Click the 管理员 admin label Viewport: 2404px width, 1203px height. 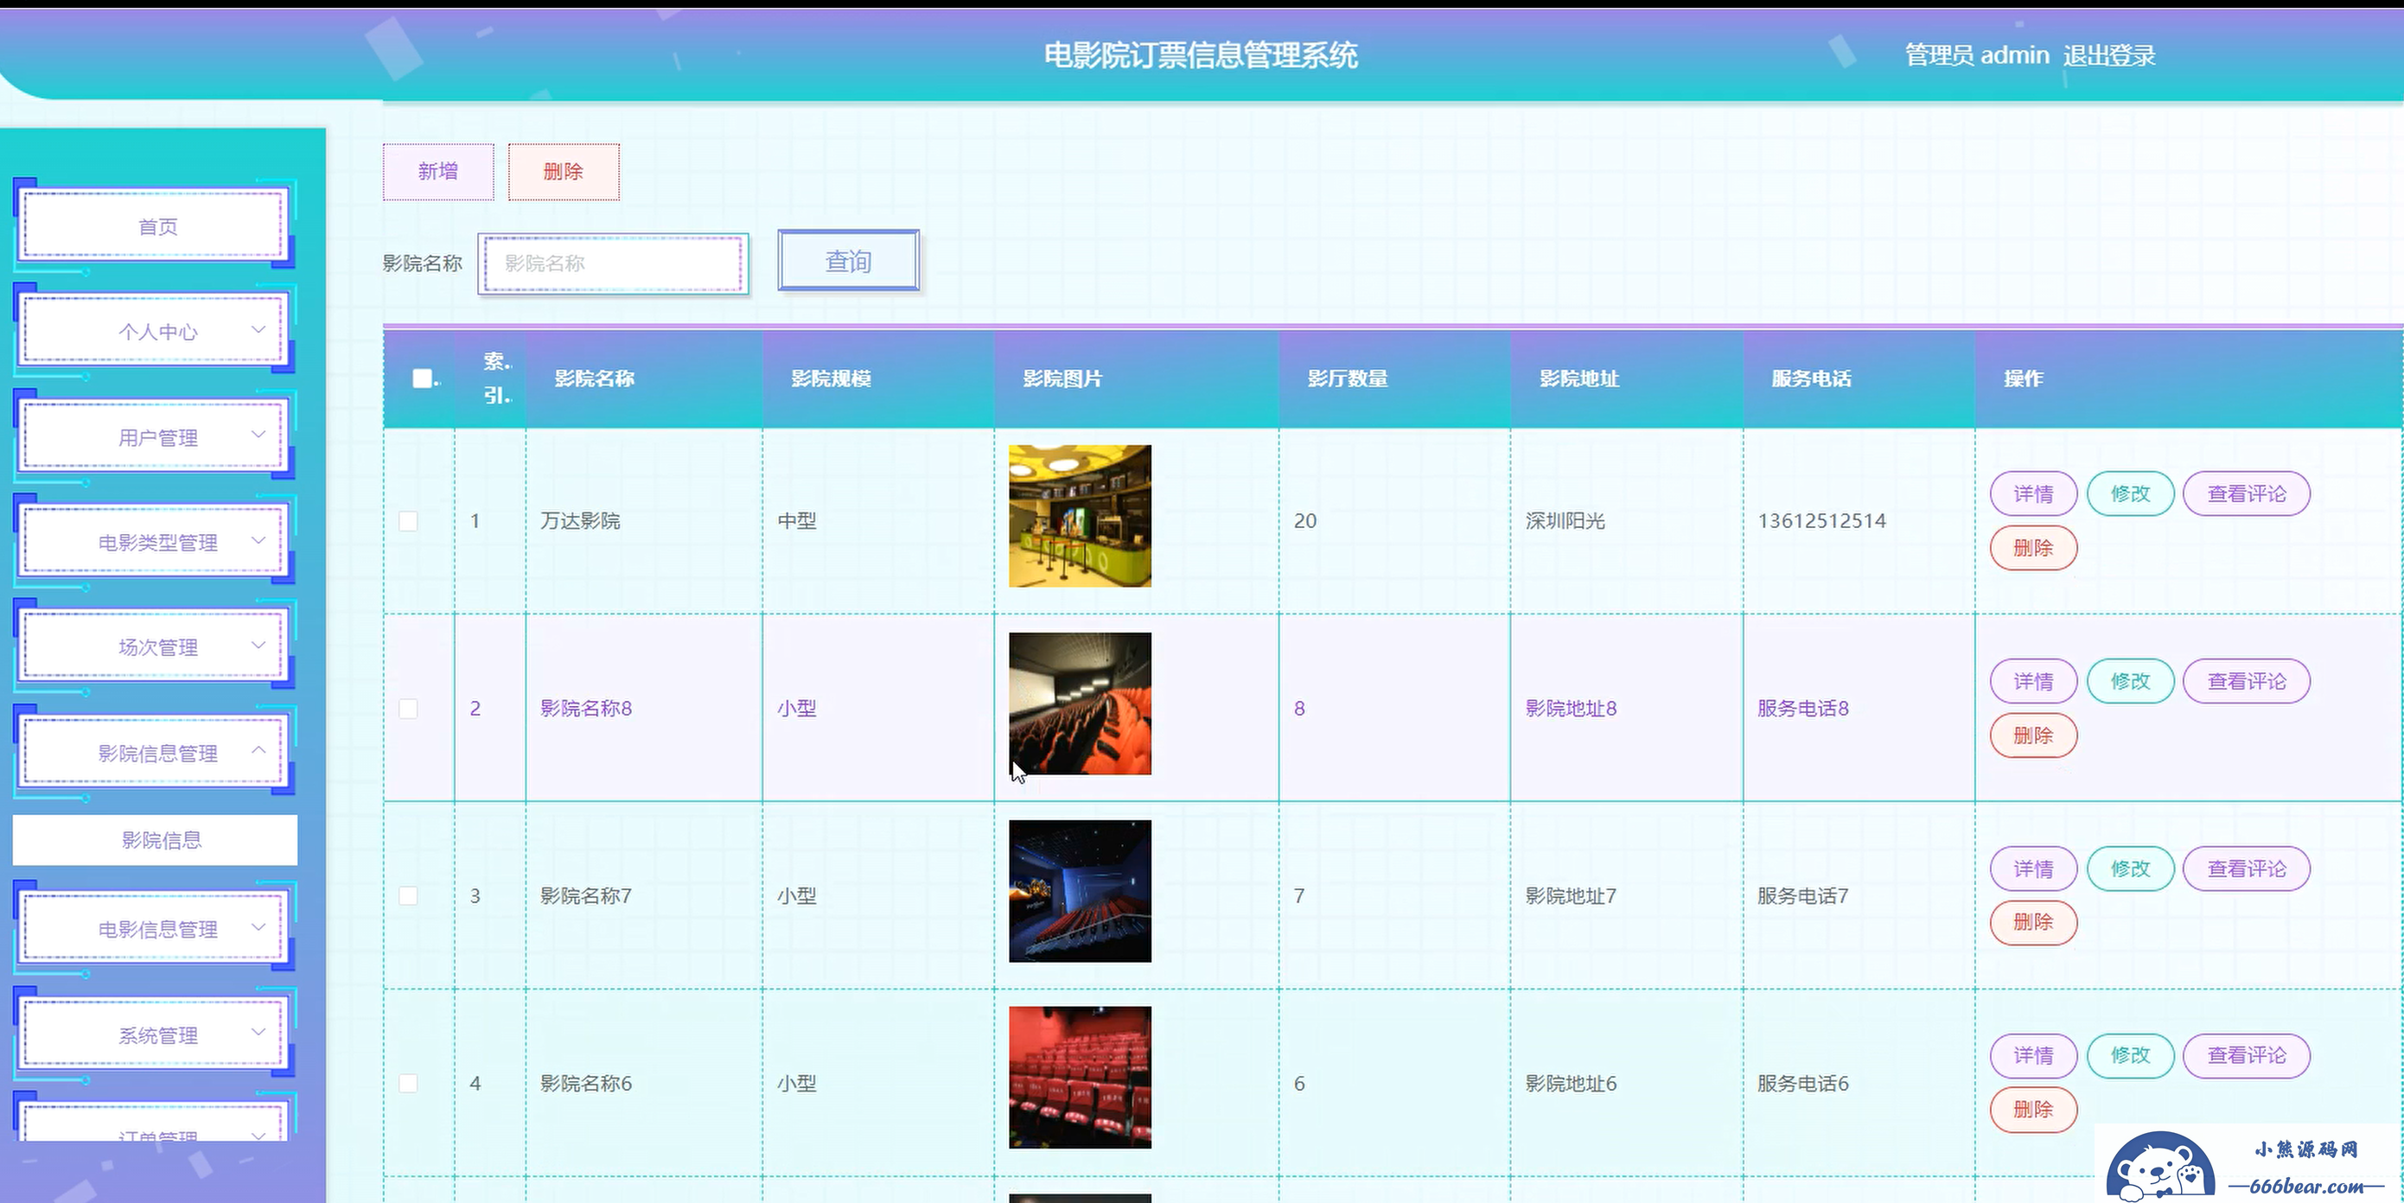click(x=1977, y=56)
